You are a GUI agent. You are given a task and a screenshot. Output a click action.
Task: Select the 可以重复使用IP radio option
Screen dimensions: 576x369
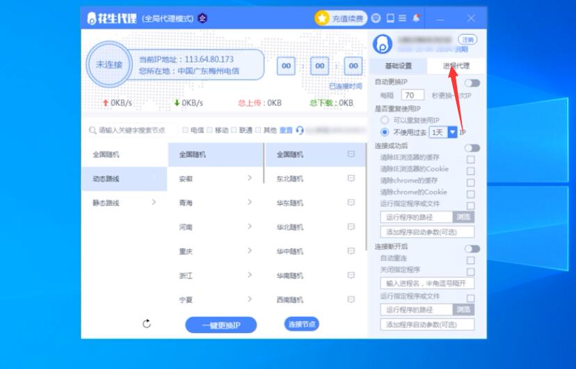point(385,120)
